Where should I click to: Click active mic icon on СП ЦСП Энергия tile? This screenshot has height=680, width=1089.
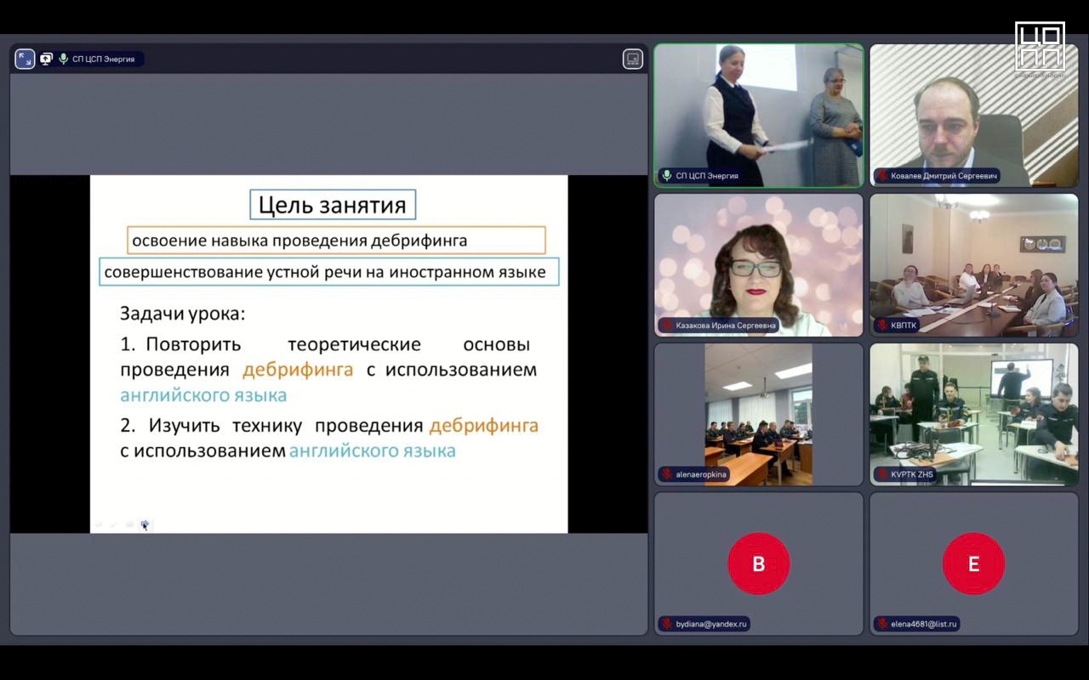pyautogui.click(x=668, y=176)
